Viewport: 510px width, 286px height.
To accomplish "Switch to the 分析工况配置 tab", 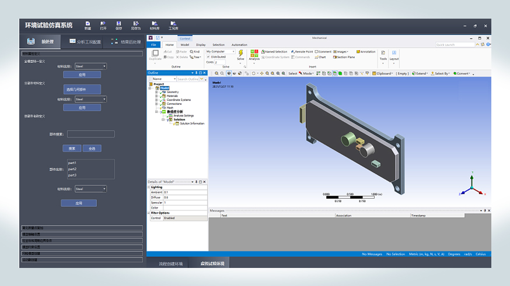I will [85, 42].
